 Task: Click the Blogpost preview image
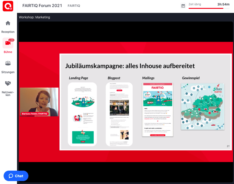tap(119, 114)
